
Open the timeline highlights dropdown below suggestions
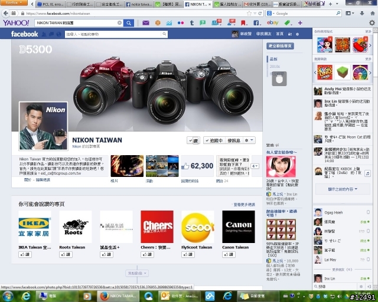[137, 273]
